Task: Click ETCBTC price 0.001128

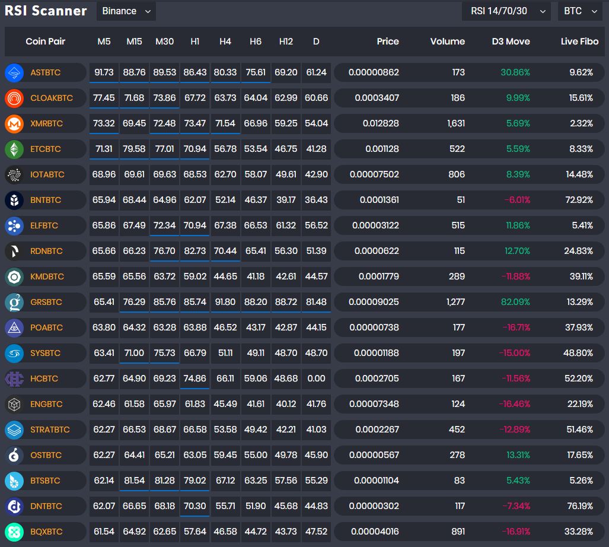Action: tap(382, 149)
